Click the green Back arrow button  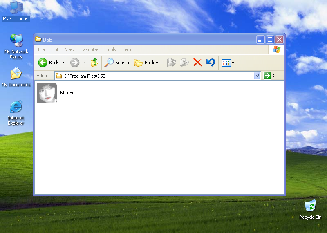43,63
